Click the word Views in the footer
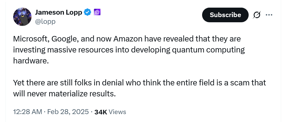The height and width of the screenshot is (122, 286). click(117, 112)
